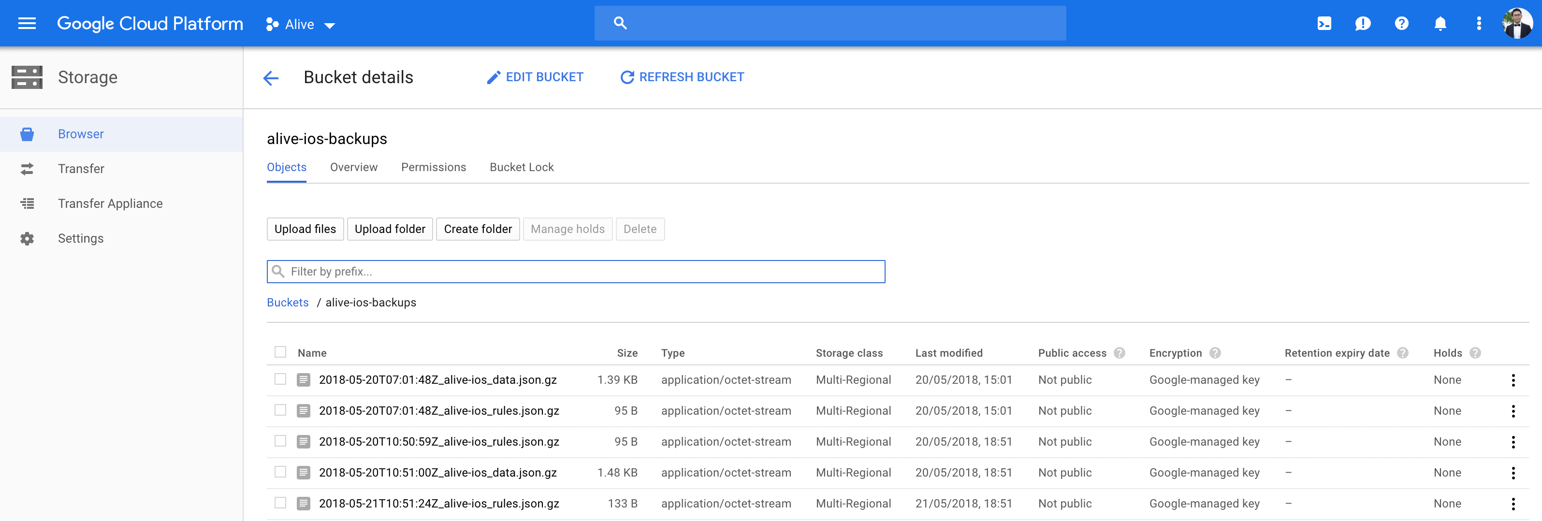This screenshot has width=1542, height=521.
Task: Open the top-right overflow menu
Action: coord(1479,23)
